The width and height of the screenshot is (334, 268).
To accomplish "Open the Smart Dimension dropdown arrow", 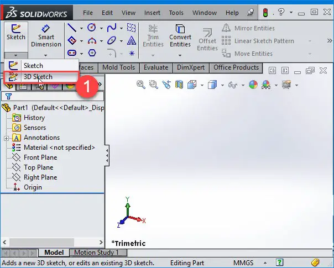I will tap(46, 55).
